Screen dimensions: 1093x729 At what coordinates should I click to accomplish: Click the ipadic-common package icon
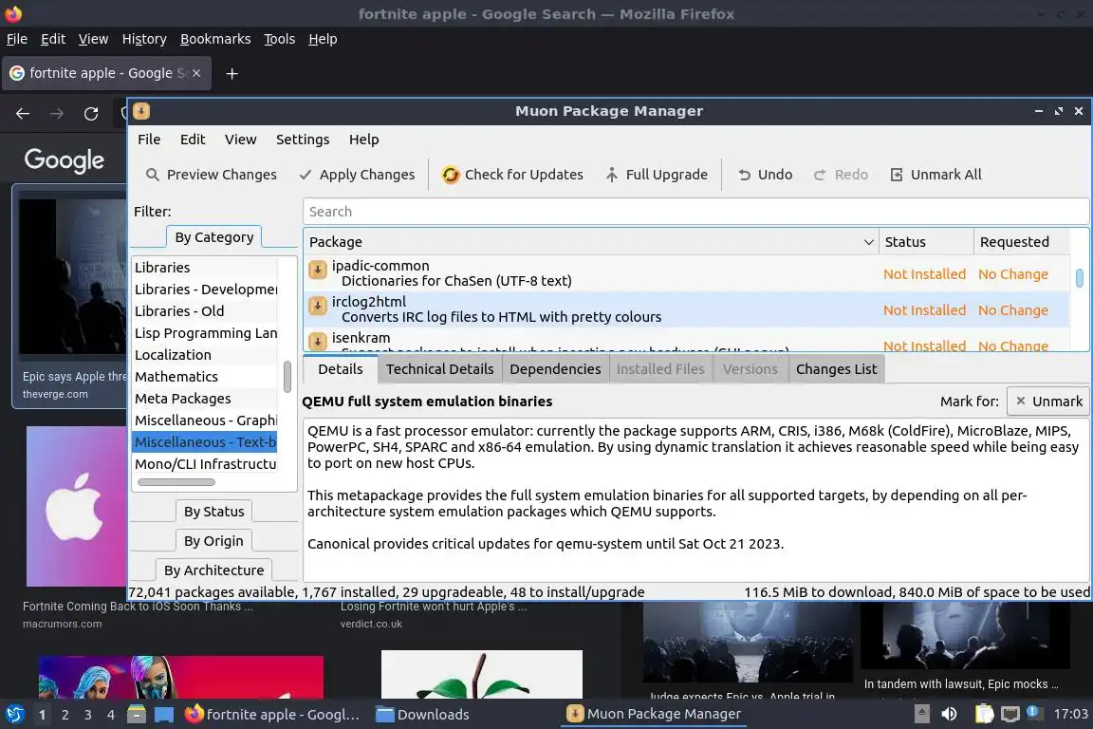tap(318, 270)
